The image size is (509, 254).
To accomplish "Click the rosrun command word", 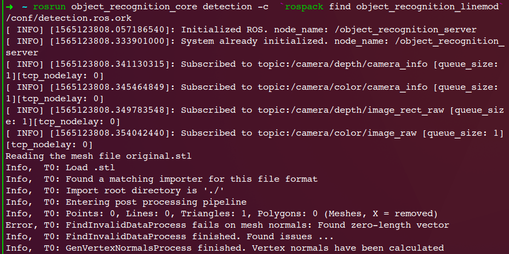I will click(49, 6).
